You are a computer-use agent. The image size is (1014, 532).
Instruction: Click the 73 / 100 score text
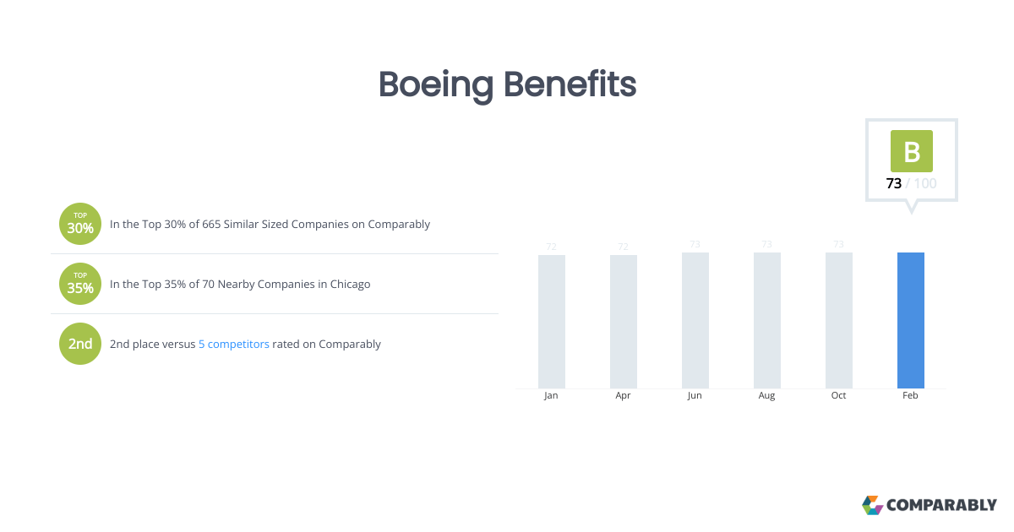pyautogui.click(x=911, y=183)
